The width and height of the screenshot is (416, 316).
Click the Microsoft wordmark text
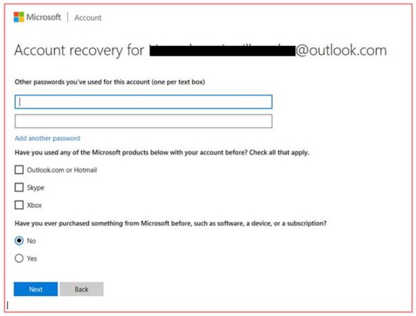44,17
